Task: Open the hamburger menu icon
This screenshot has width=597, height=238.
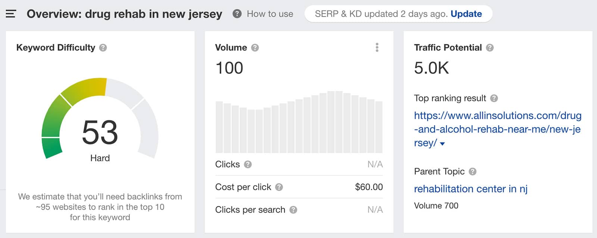Action: tap(11, 14)
